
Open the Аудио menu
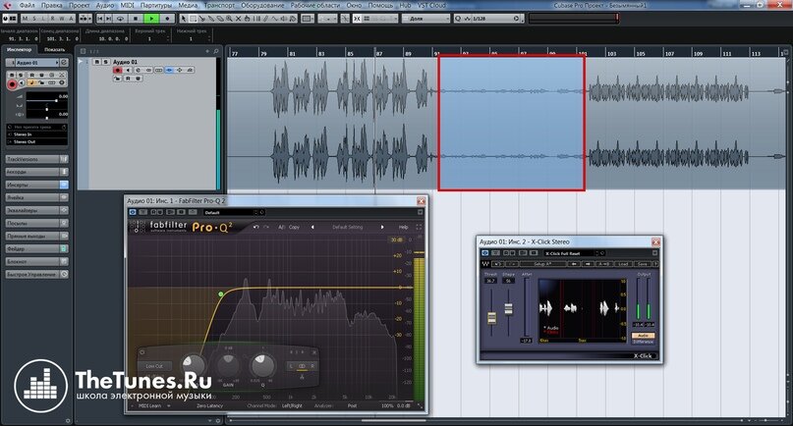(105, 5)
